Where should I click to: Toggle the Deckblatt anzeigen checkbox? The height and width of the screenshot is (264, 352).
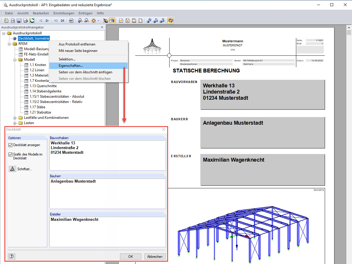point(11,145)
